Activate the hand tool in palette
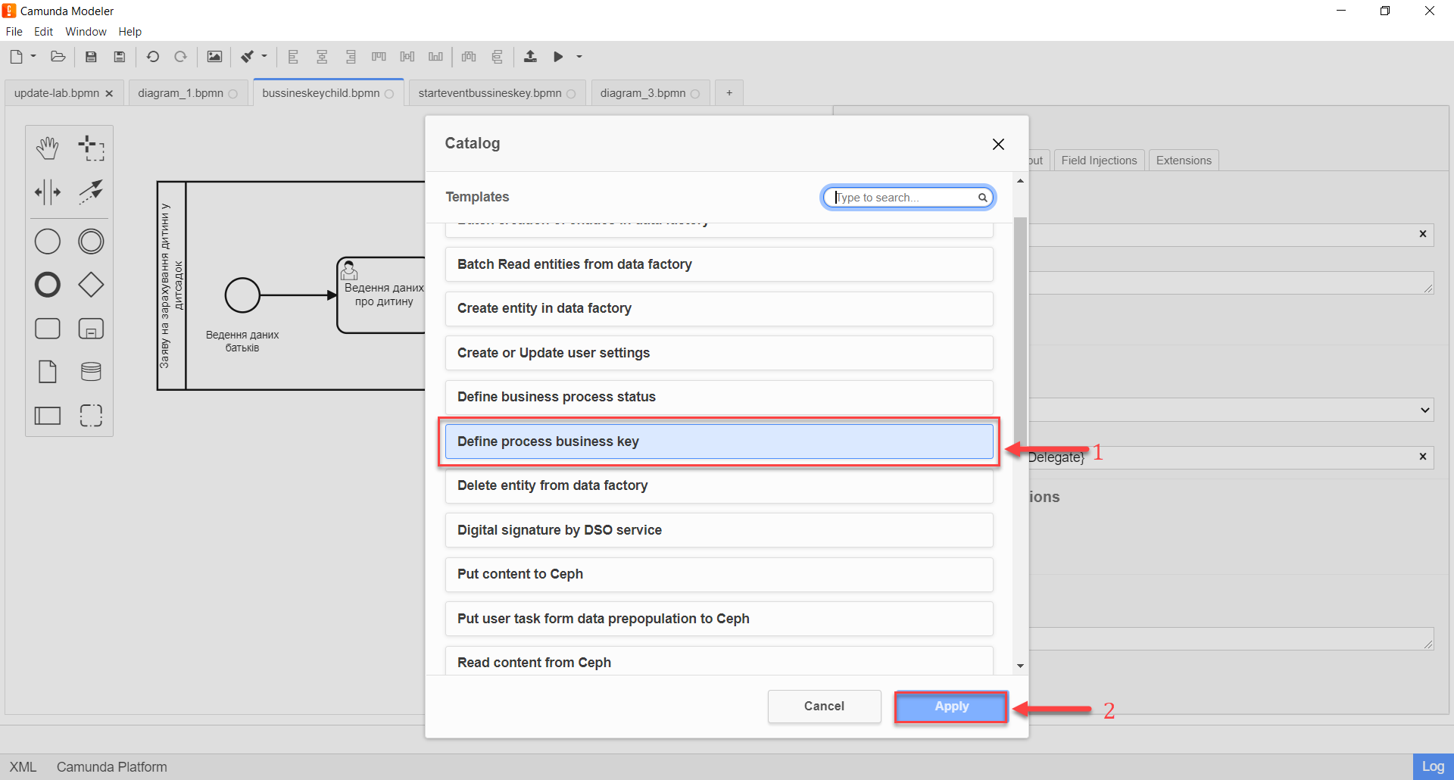This screenshot has height=780, width=1454. tap(48, 148)
